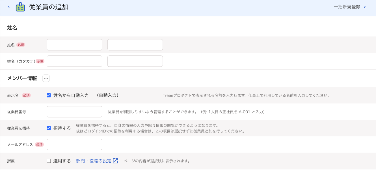Open 部門・役職の設定 link
Image resolution: width=376 pixels, height=170 pixels.
point(94,161)
